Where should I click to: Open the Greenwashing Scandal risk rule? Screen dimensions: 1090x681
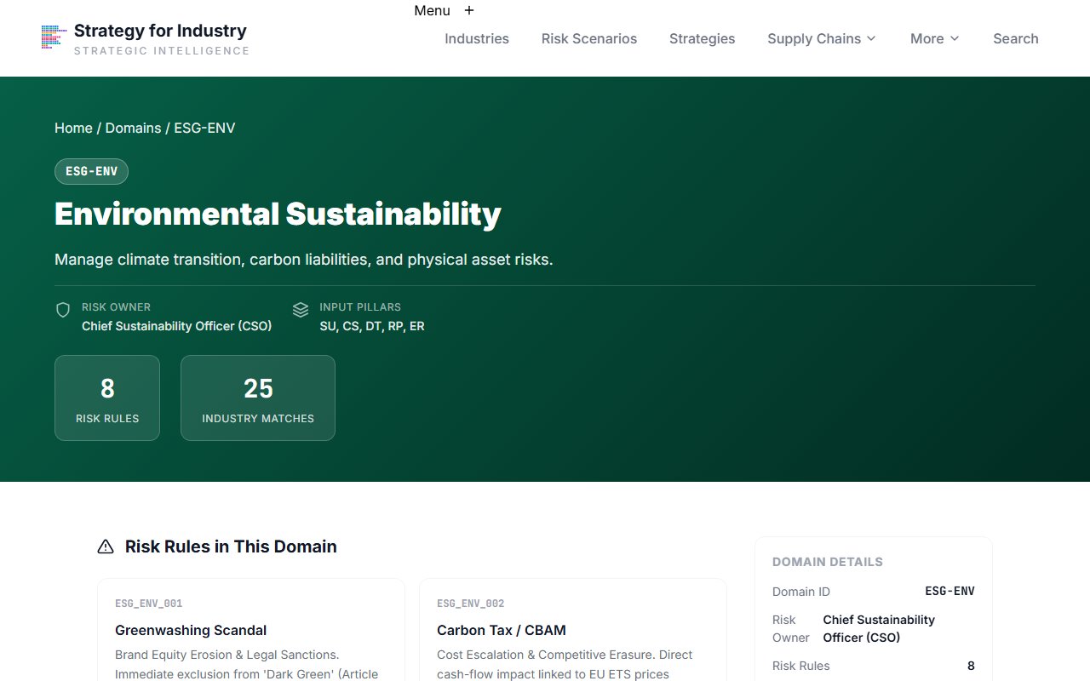(191, 630)
